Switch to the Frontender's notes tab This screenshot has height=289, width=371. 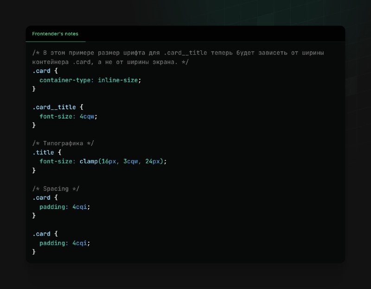55,34
